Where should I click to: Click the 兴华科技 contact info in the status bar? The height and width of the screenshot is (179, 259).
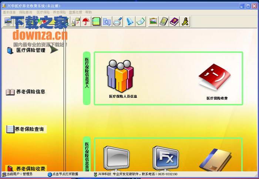[x=138, y=174]
